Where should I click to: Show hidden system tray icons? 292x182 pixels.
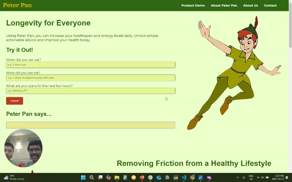(238, 177)
